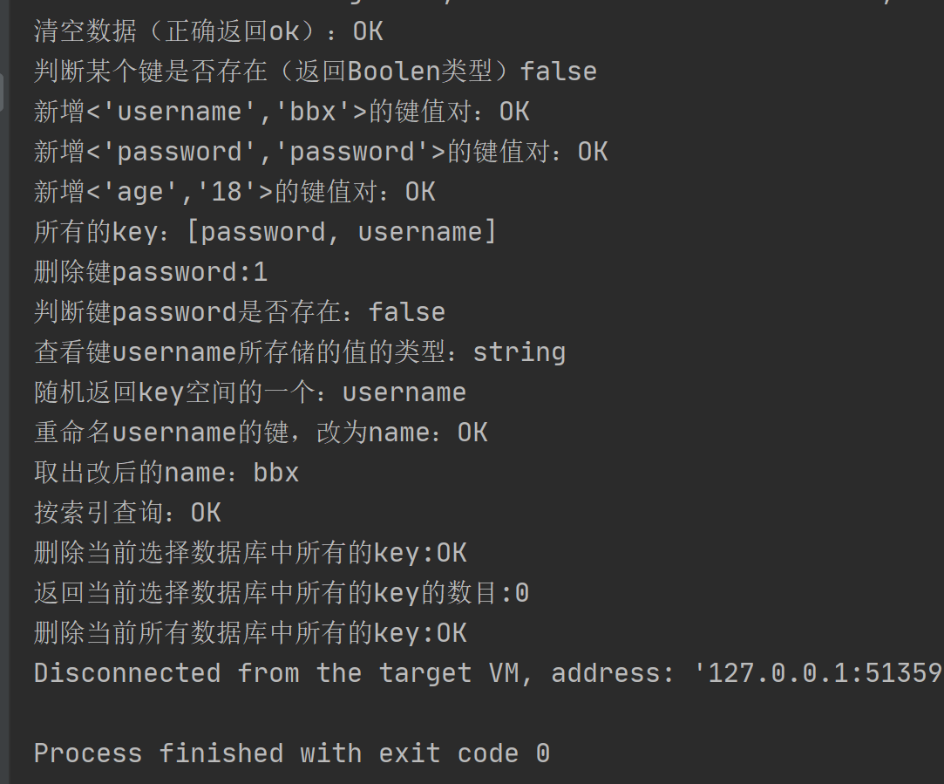Screen dimensions: 944x784
Task: Click the left gutter scrollbar marker
Action: [3, 92]
